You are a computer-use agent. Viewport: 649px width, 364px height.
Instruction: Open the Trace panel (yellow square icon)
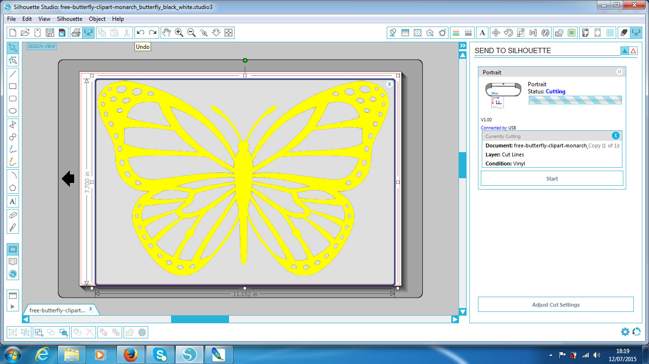[x=572, y=33]
